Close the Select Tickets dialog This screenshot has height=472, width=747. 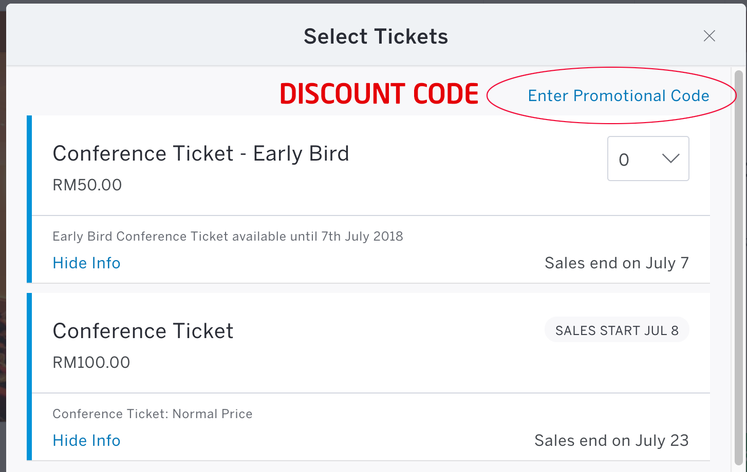click(709, 36)
